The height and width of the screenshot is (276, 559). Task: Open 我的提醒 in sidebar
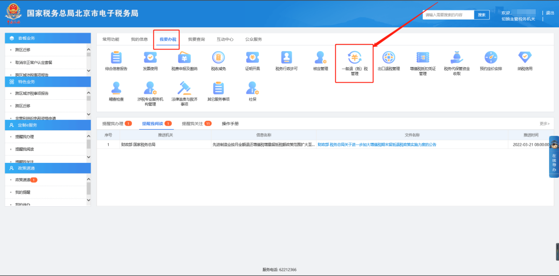(23, 192)
